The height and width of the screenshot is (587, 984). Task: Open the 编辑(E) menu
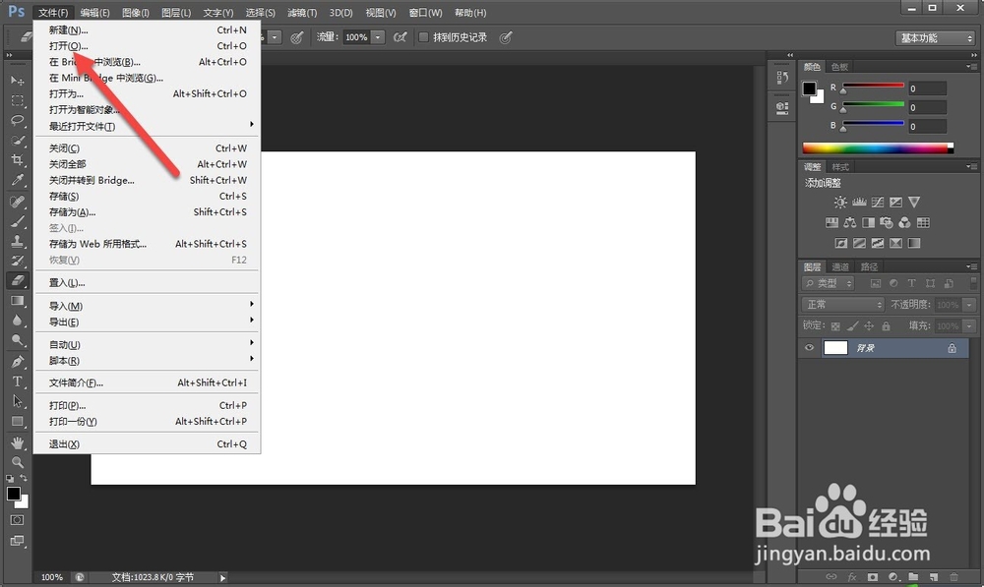[94, 13]
